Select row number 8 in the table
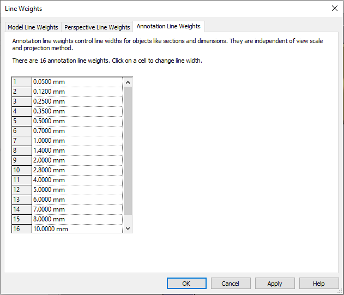 pos(21,150)
